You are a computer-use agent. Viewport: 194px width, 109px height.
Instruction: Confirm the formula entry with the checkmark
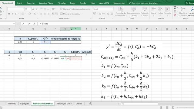tap(29, 24)
